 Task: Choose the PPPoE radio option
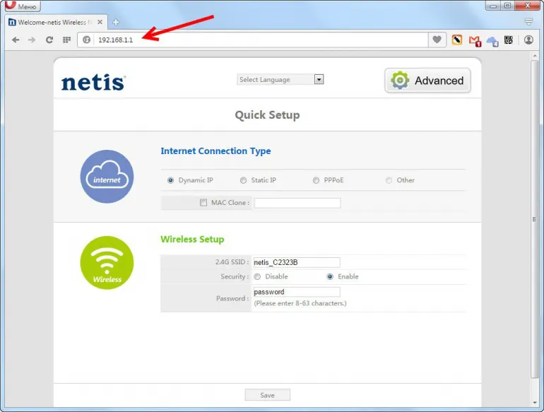click(317, 180)
